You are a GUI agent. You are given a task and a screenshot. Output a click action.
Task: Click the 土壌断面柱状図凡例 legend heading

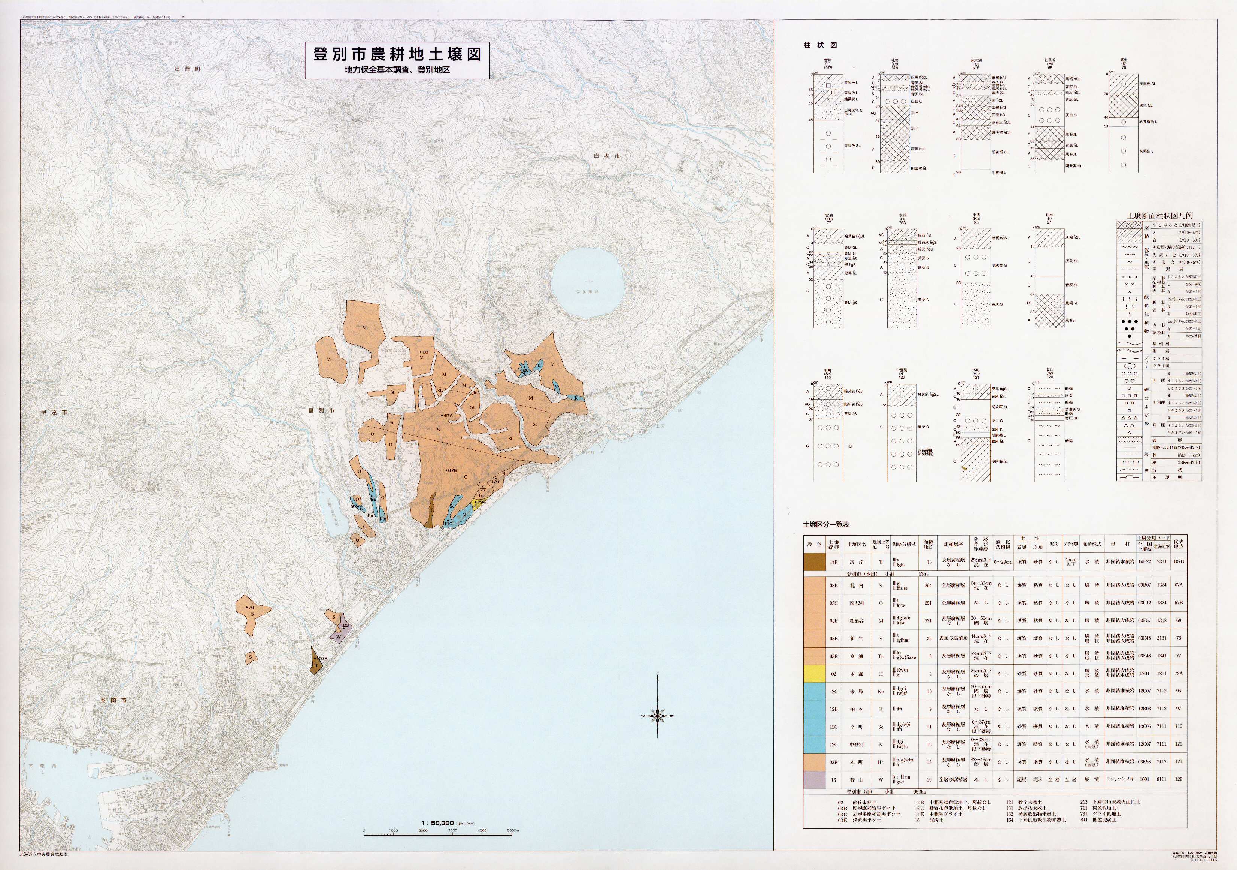coord(1159,215)
